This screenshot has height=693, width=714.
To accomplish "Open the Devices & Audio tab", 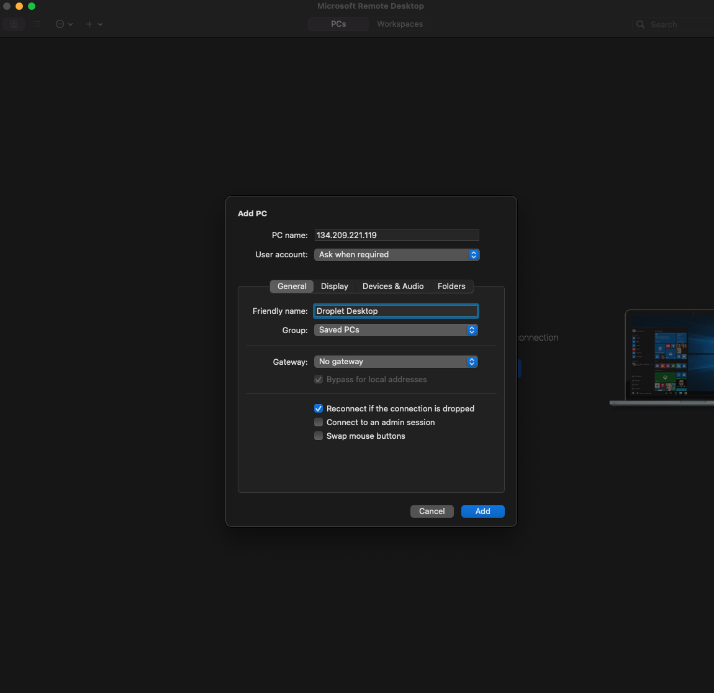I will 393,287.
